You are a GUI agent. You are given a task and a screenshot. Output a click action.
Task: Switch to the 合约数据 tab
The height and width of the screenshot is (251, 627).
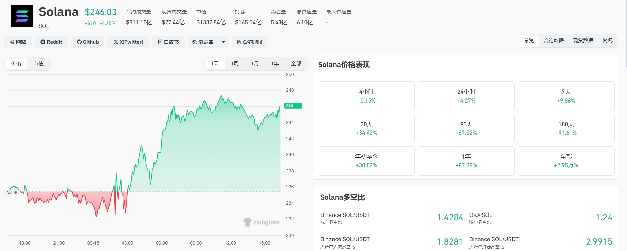click(554, 41)
